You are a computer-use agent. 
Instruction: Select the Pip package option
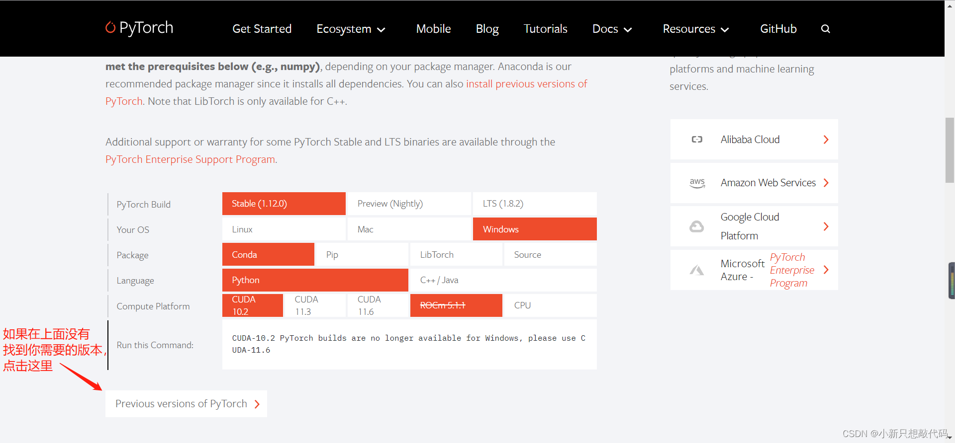(362, 254)
